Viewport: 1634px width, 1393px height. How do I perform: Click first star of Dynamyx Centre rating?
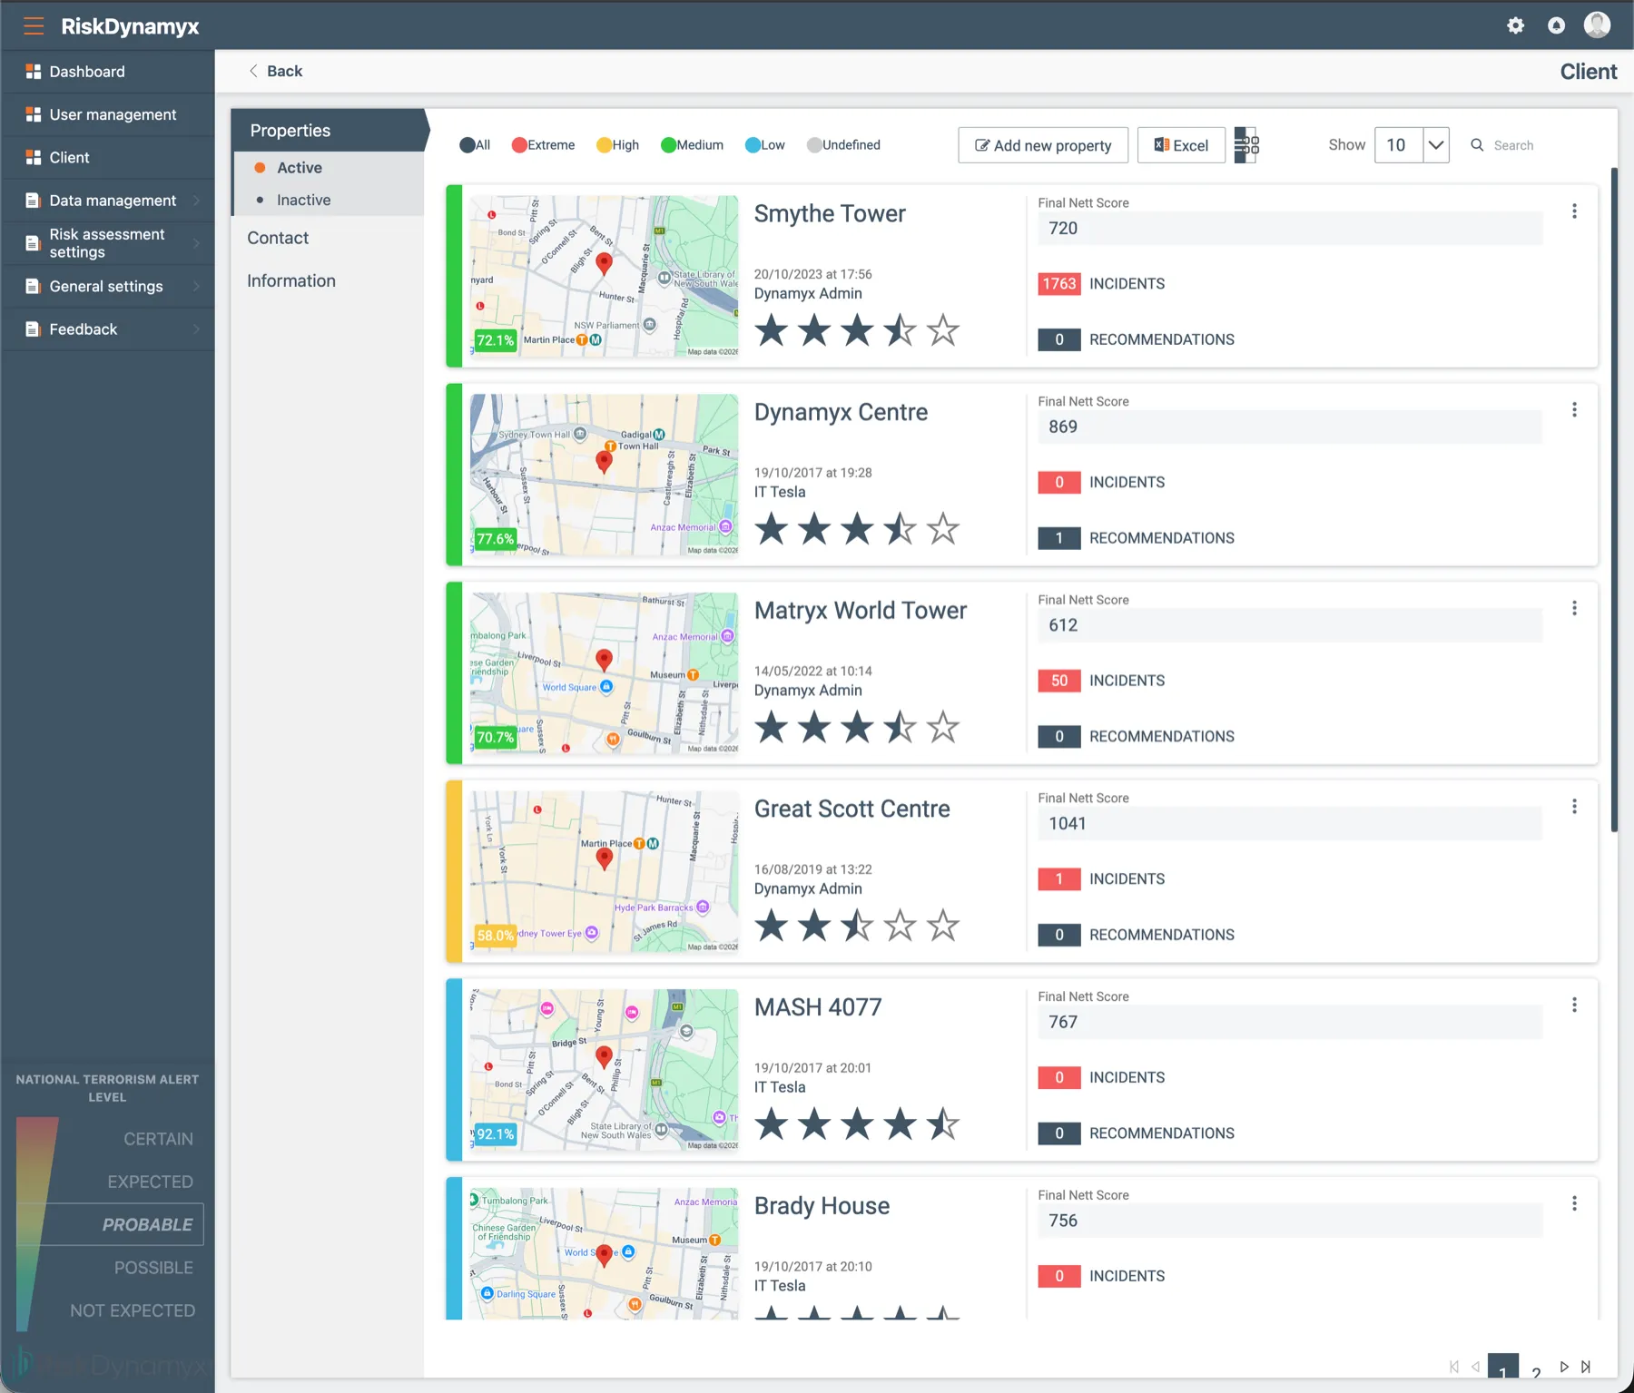[x=772, y=529]
